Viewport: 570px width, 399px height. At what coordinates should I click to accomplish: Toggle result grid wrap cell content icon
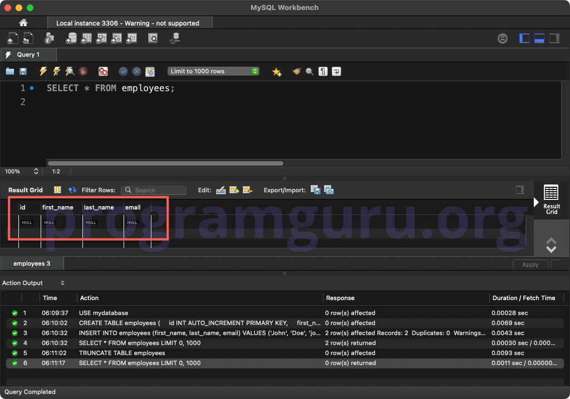57,190
